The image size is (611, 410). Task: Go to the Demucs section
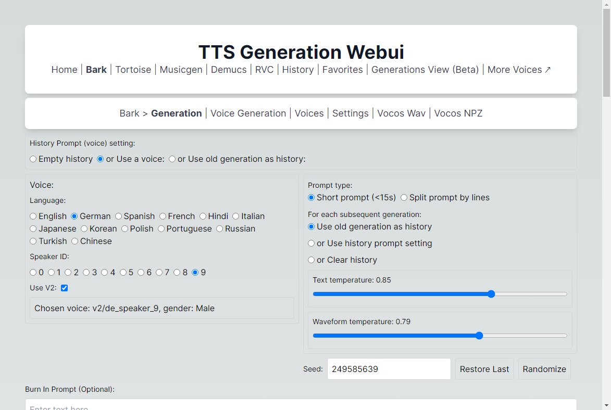[x=229, y=70]
